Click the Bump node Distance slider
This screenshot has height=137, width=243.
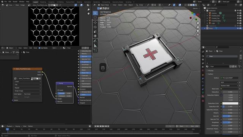tap(65, 96)
